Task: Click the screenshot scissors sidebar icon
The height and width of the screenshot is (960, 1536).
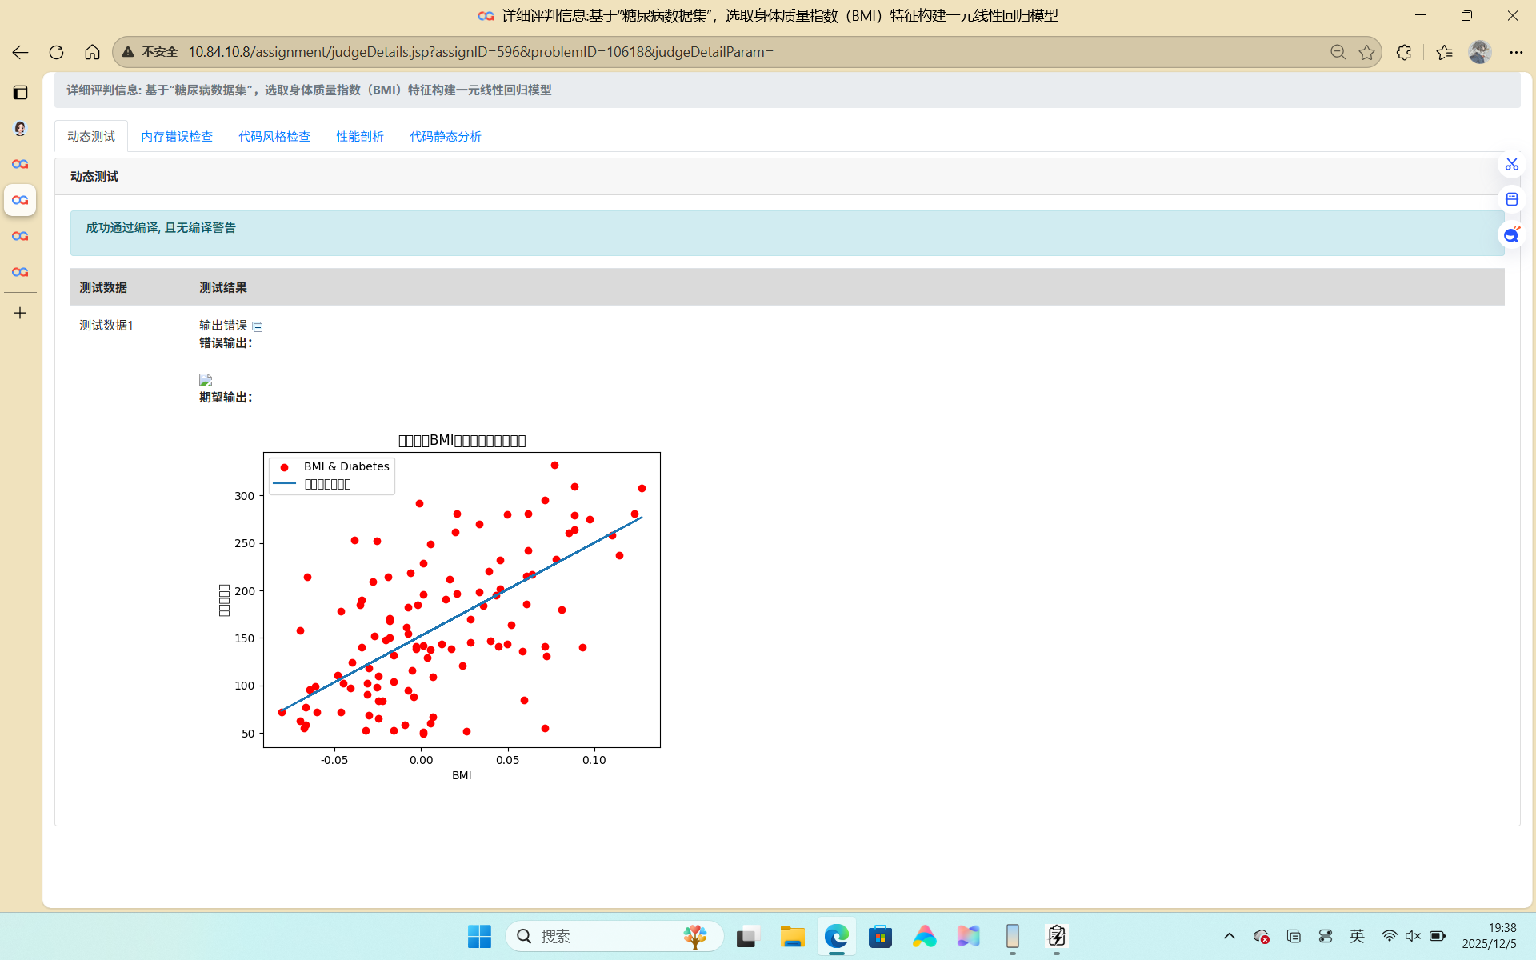Action: (1511, 164)
